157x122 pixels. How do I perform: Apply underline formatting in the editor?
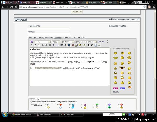pos(38,45)
